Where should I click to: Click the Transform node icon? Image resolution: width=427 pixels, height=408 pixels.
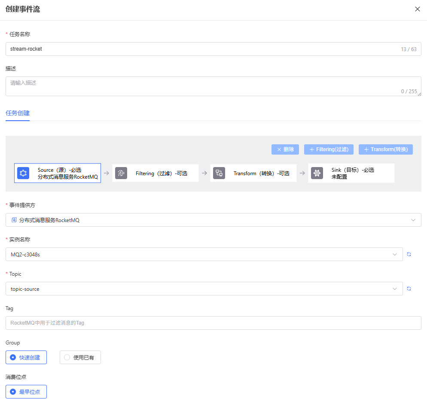pos(219,173)
